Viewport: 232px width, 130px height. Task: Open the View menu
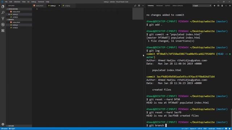[x=24, y=2]
